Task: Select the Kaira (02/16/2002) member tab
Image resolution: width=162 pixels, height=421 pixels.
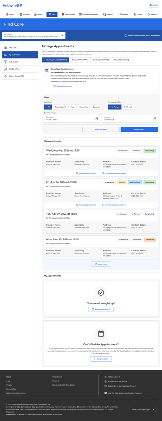Action: tap(121, 60)
